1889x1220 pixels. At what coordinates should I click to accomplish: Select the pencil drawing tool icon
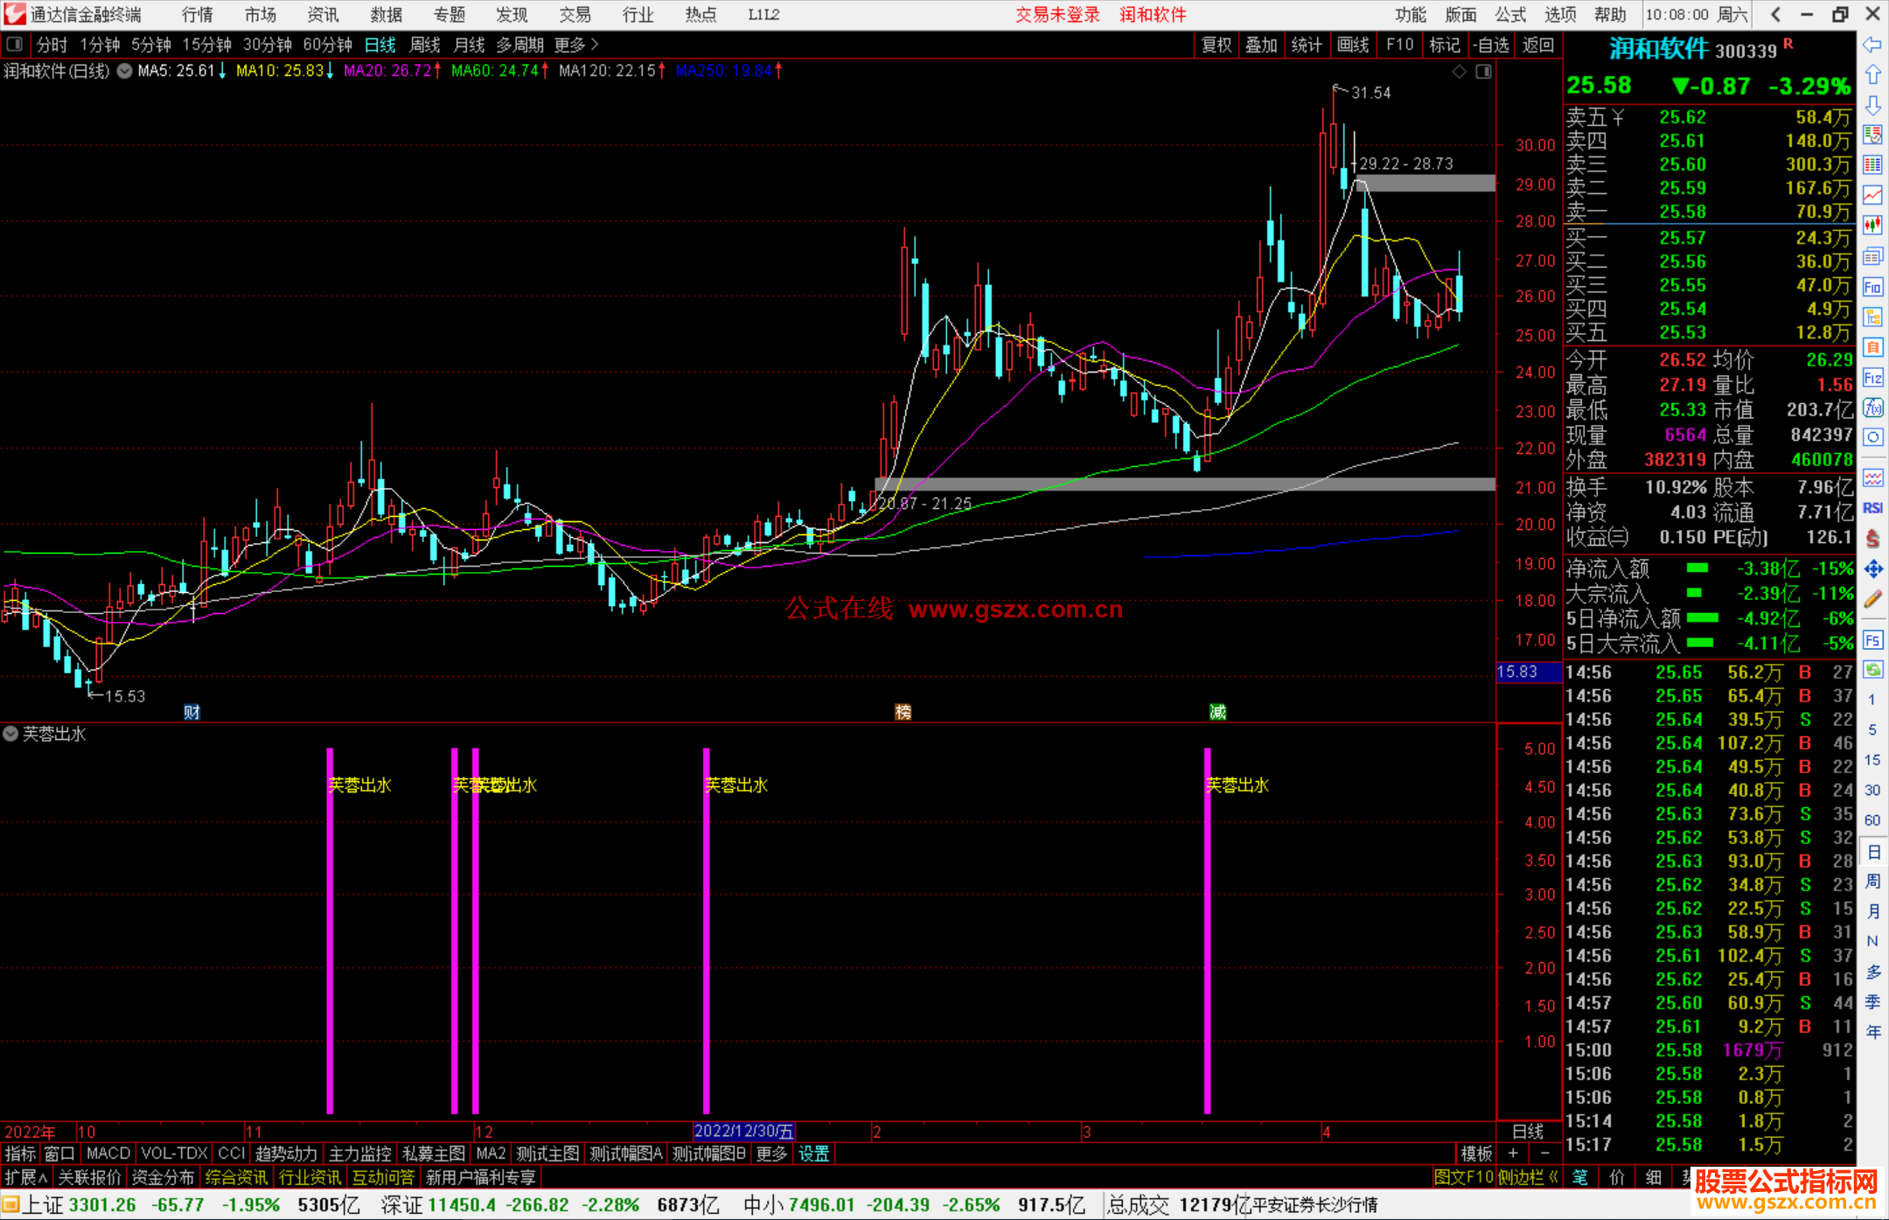[1872, 599]
